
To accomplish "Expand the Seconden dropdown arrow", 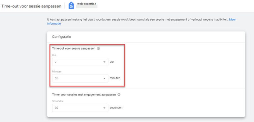I will click(104, 108).
